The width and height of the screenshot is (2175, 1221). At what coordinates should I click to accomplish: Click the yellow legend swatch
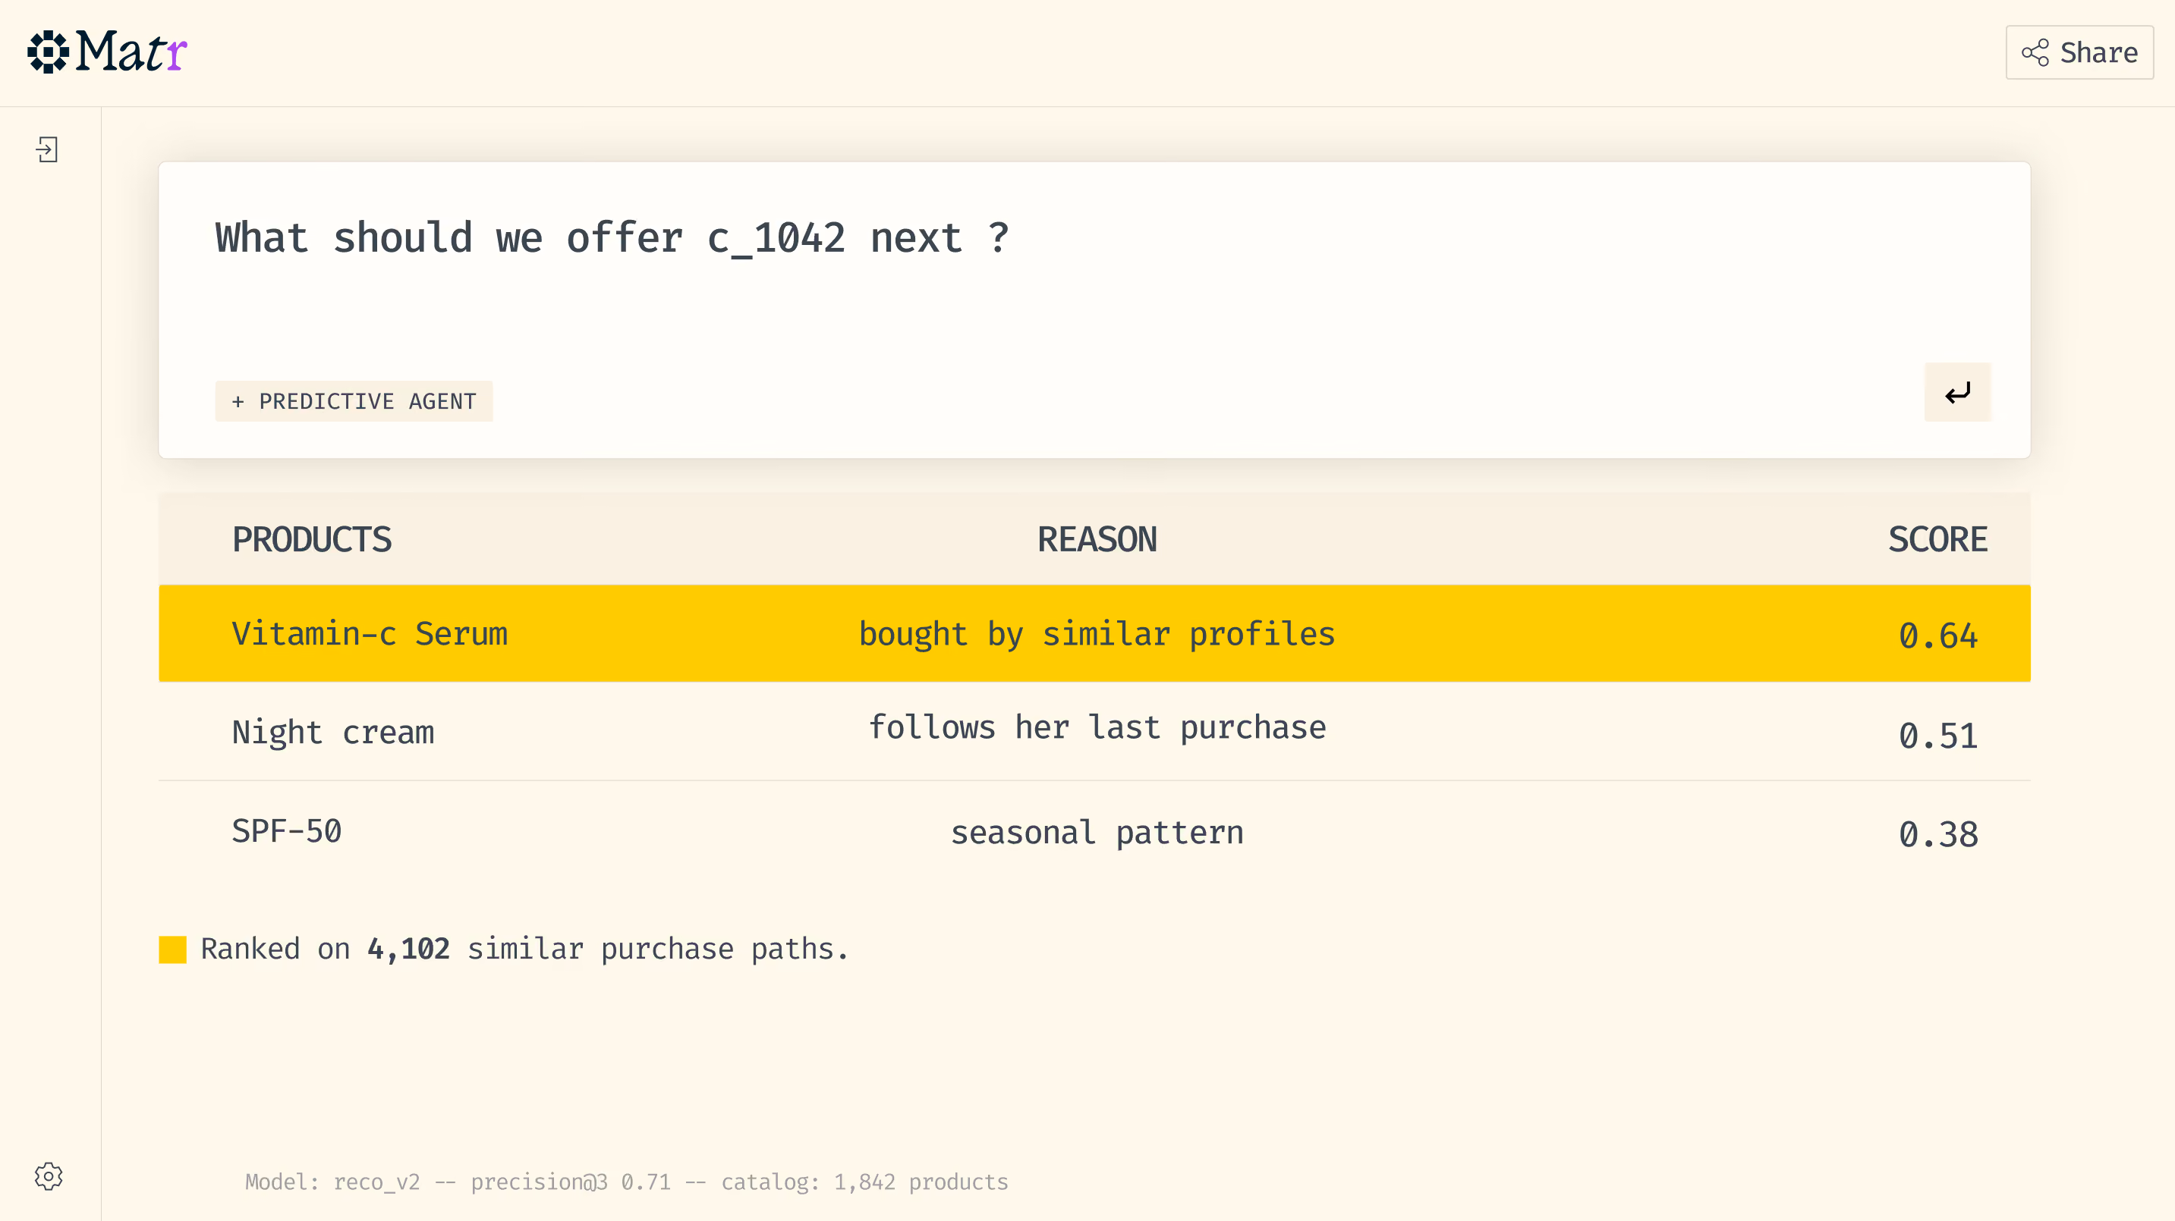[172, 949]
